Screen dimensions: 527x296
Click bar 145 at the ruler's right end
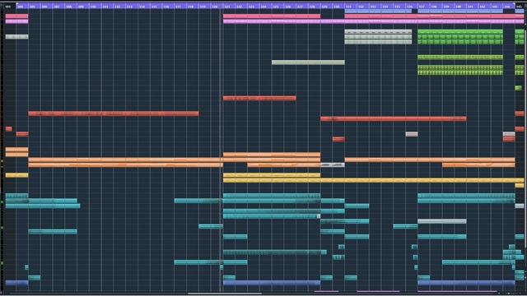520,7
